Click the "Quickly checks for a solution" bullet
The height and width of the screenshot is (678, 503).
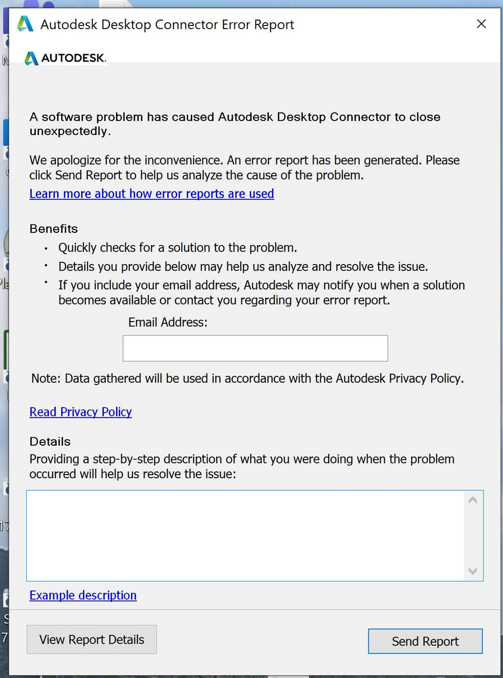[x=177, y=248]
